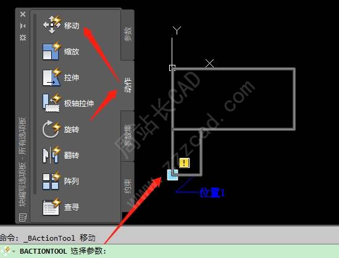Select the 旋转 (Rotate) action tool

click(x=61, y=129)
